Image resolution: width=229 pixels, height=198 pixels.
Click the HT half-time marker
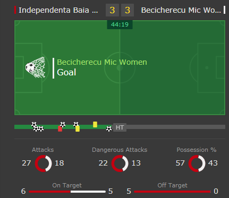[x=120, y=127]
